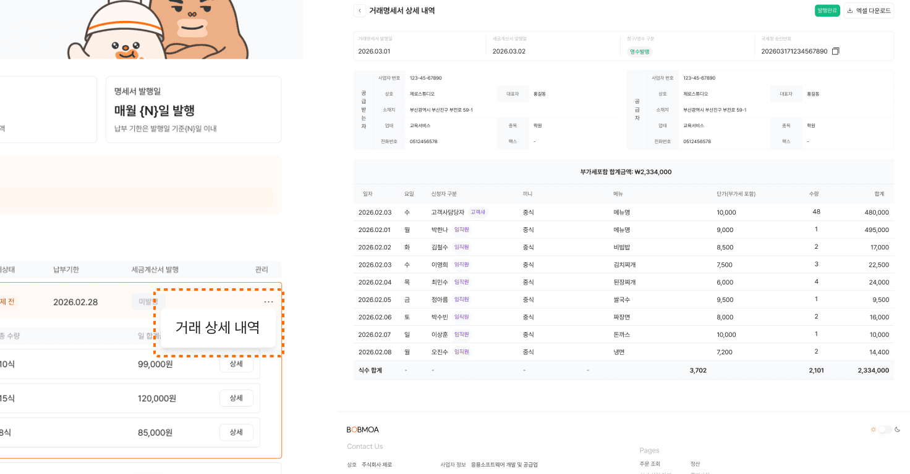Download the statement with 엑셀 다운로드
Image resolution: width=910 pixels, height=474 pixels.
pyautogui.click(x=869, y=10)
